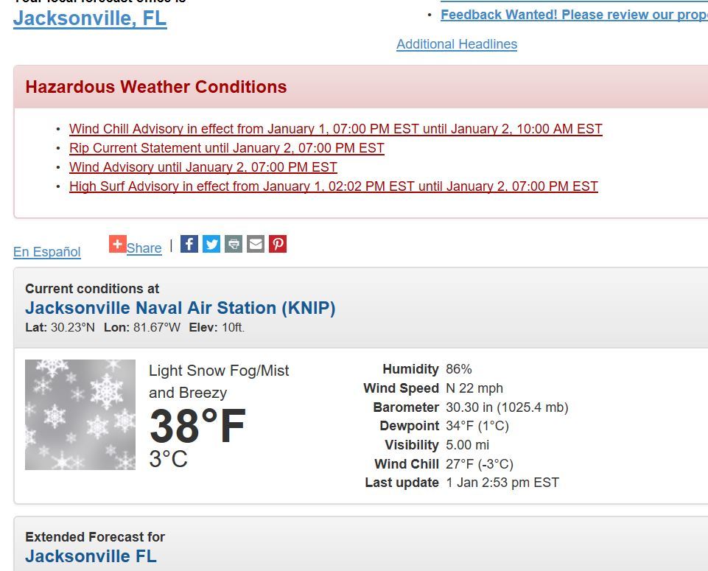The height and width of the screenshot is (571, 708).
Task: Open the Wind Advisory details
Action: (x=203, y=167)
